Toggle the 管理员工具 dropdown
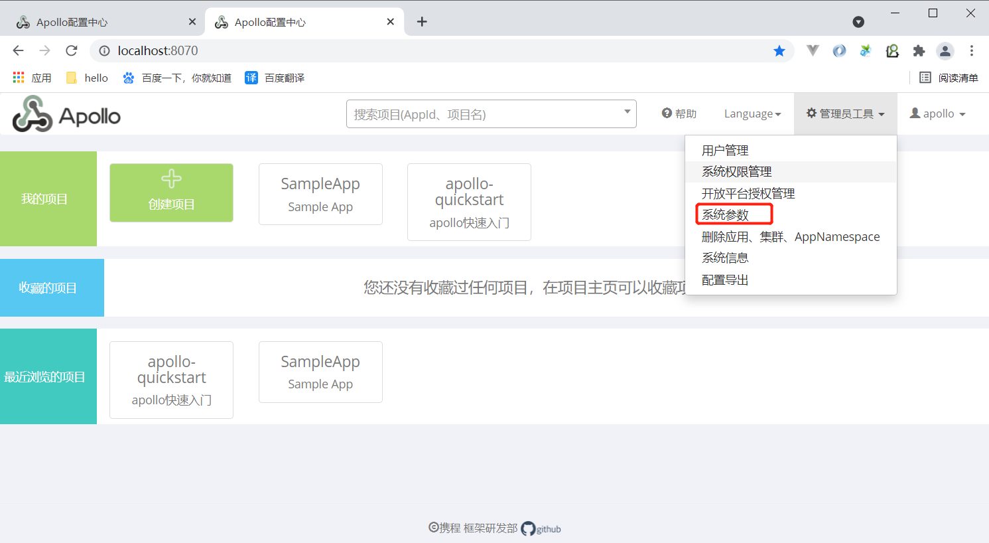Image resolution: width=989 pixels, height=543 pixels. click(846, 114)
